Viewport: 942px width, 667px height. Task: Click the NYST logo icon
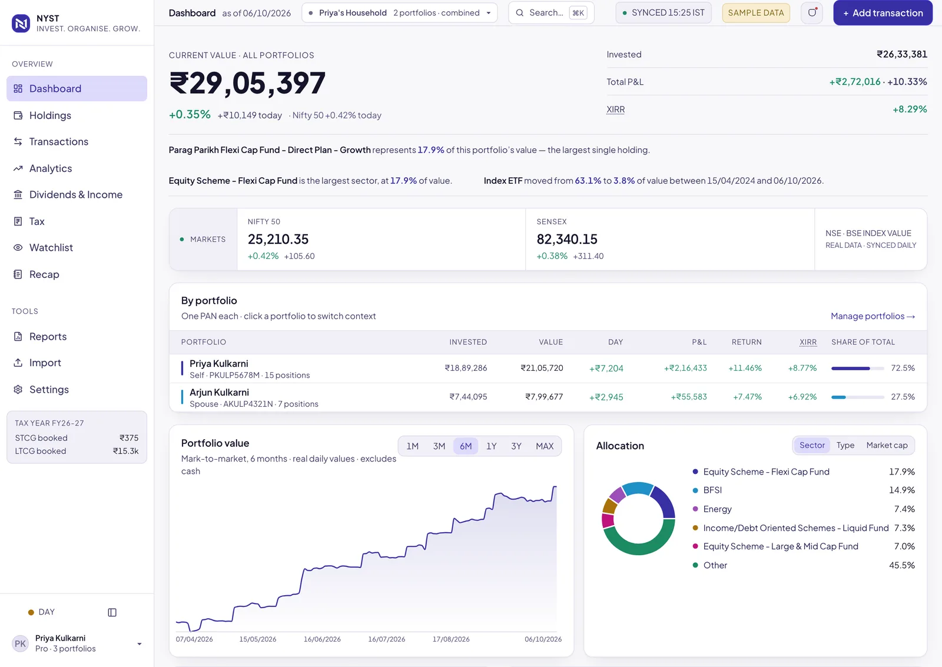tap(21, 23)
